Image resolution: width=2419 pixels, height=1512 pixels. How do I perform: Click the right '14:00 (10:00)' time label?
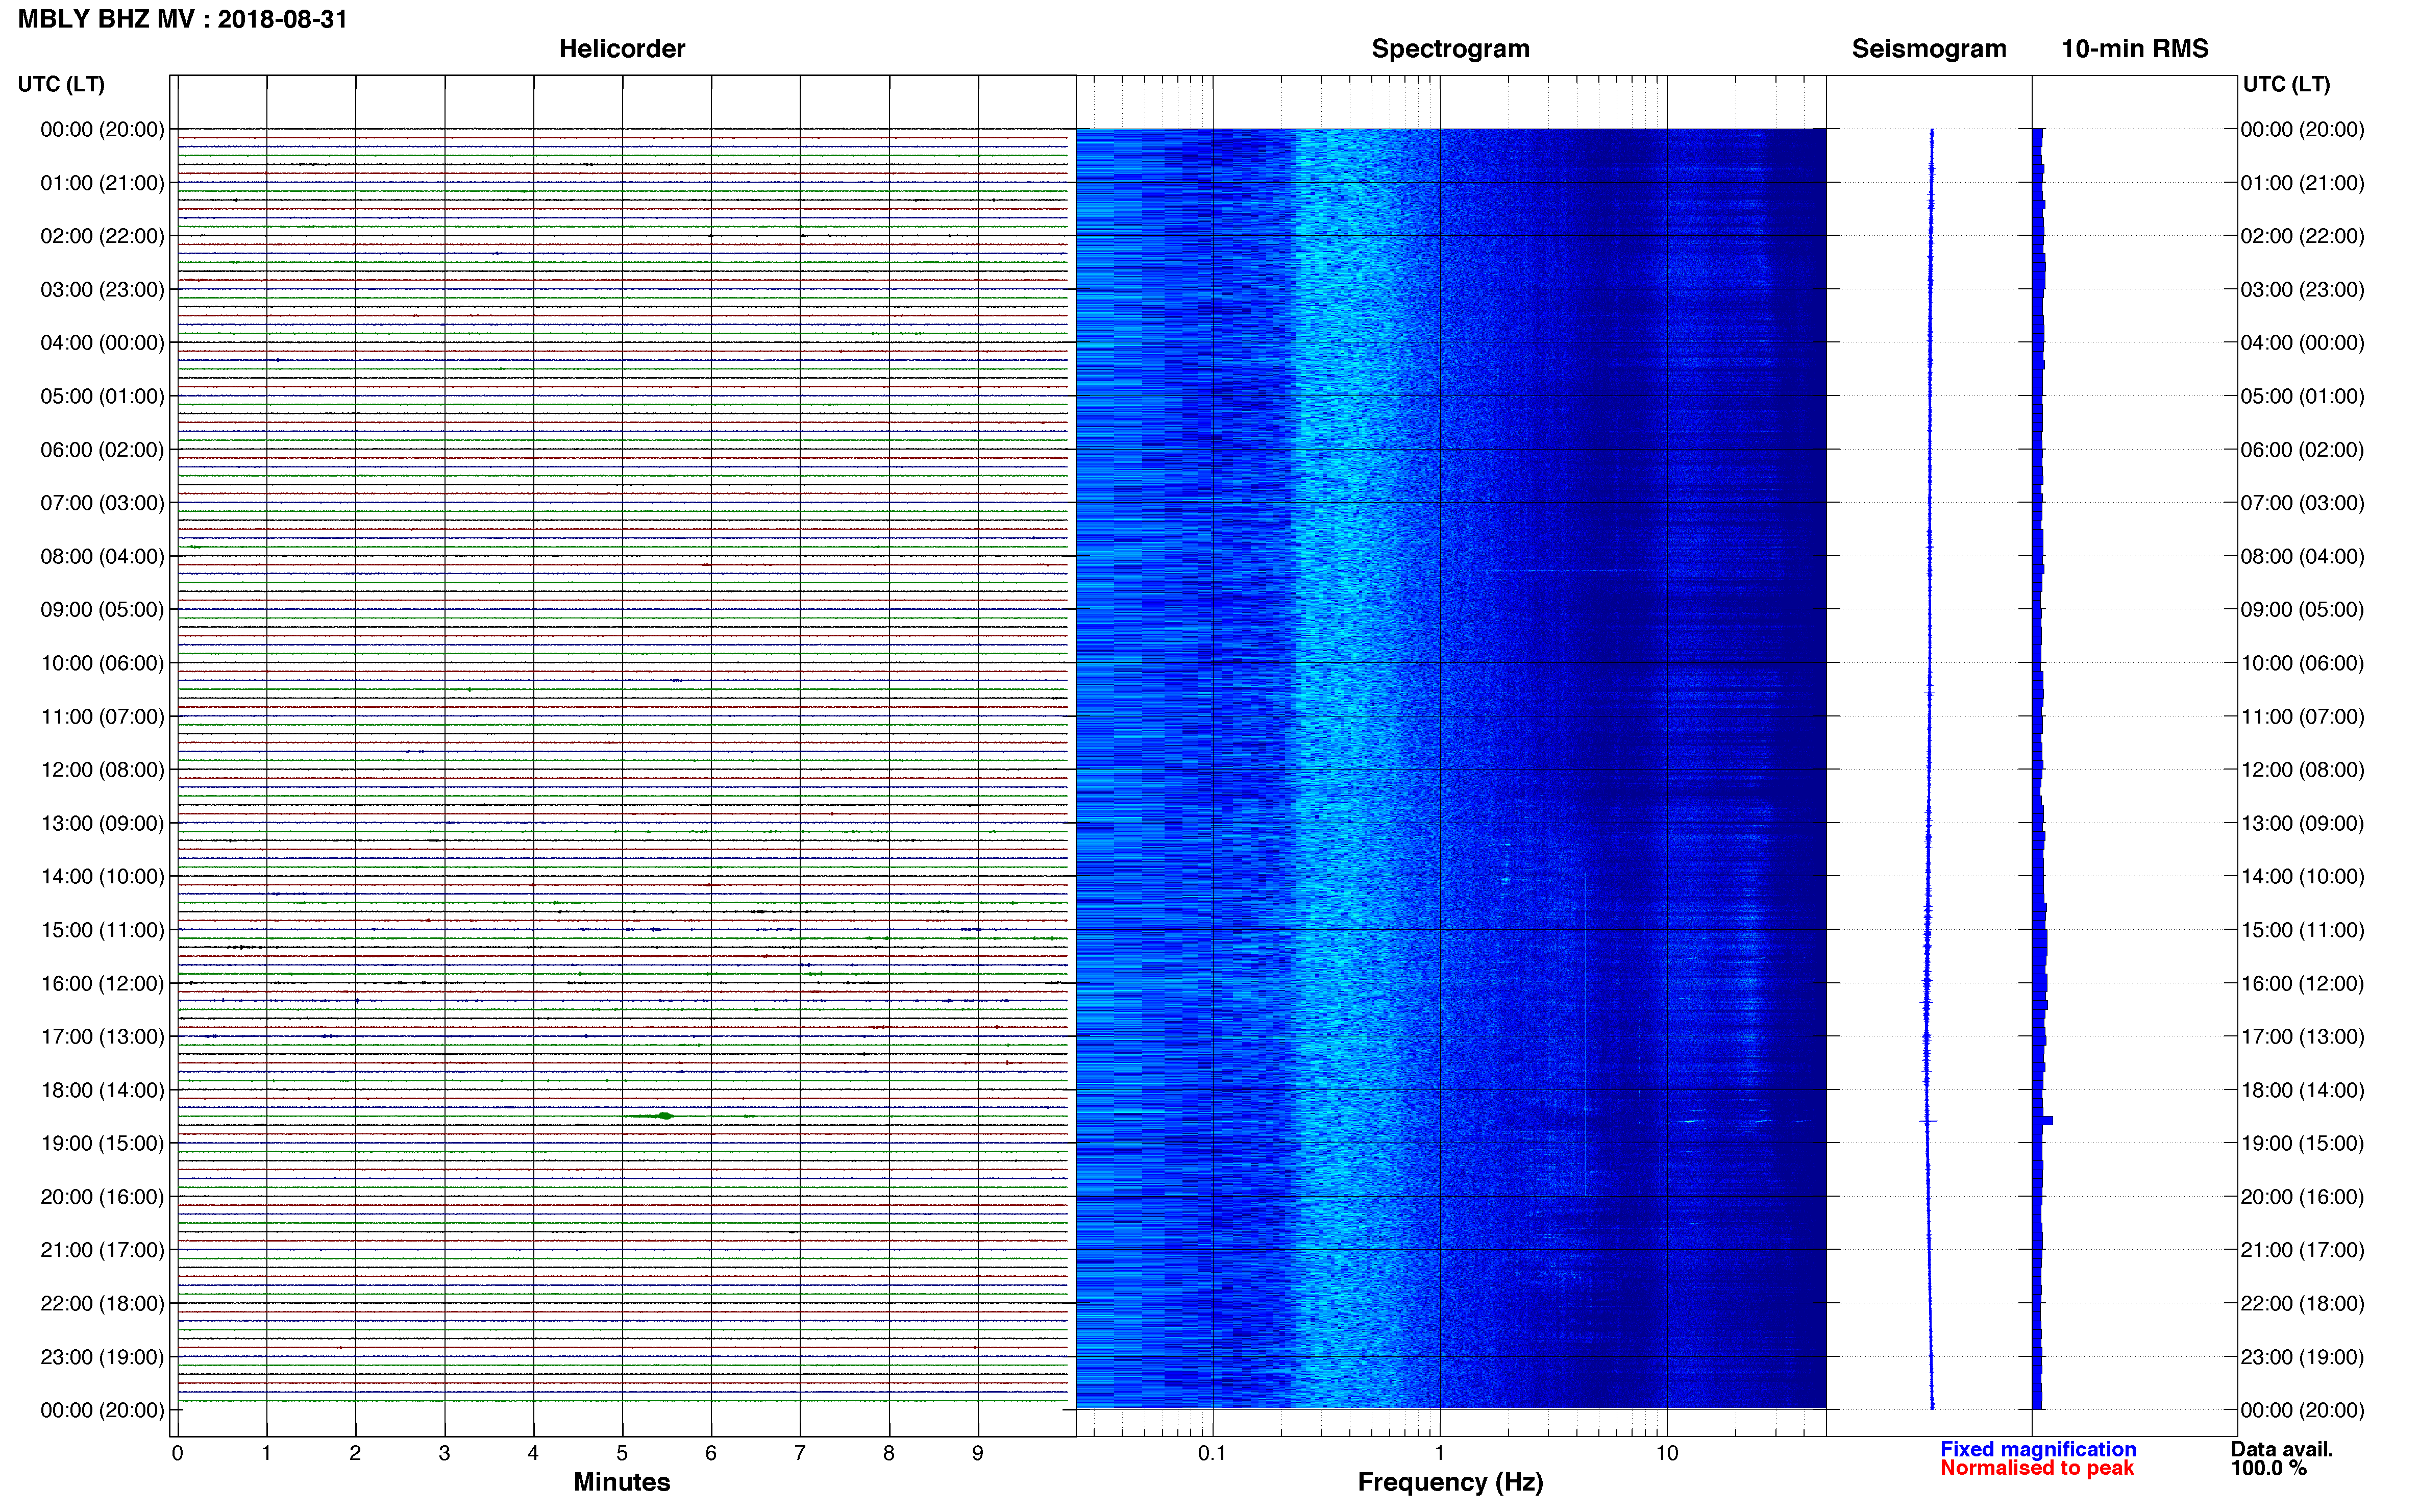coord(2302,877)
